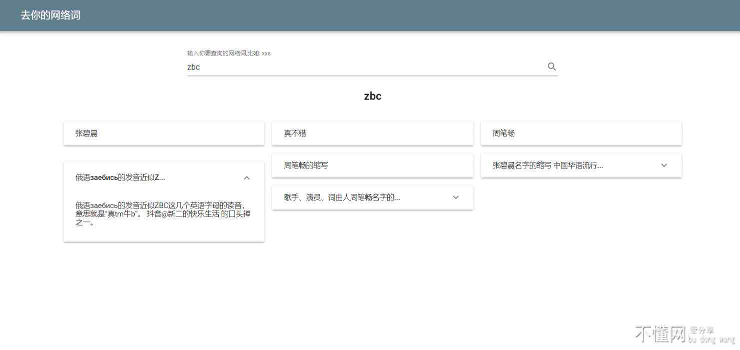This screenshot has width=740, height=350.
Task: Click the 不懂网 watermark logo
Action: click(x=659, y=333)
